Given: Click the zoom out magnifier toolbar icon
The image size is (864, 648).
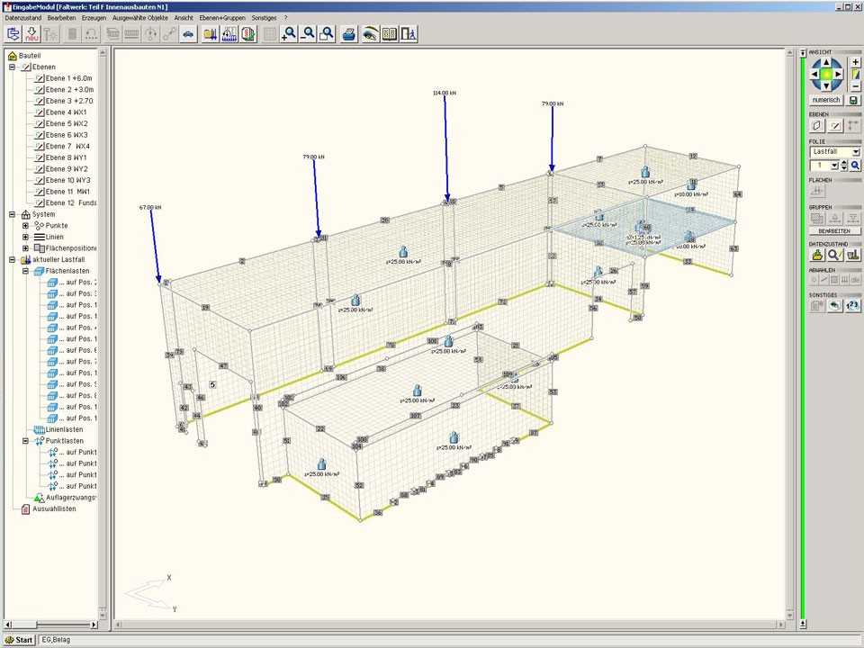Looking at the screenshot, I should 308,34.
